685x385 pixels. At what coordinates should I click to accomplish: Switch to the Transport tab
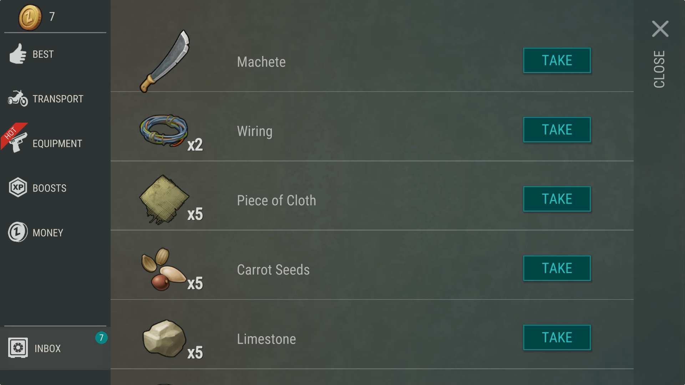point(58,99)
